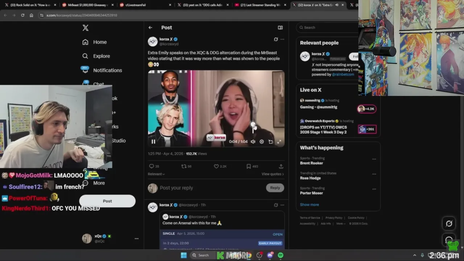Show hidden system tray icons chevron

click(415, 255)
